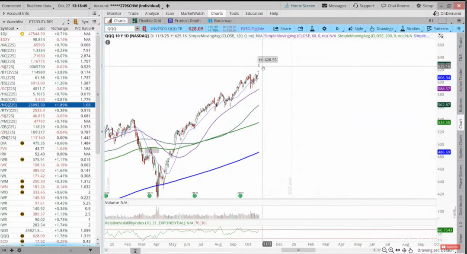Open the QQQ symbol dropdown arrow
Viewport: 467px width, 254px height.
tap(137, 29)
